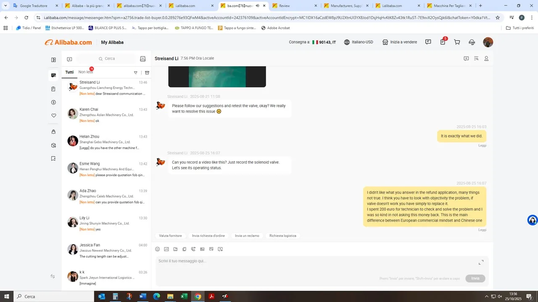Open the Italiano-USD language currency selector

click(x=359, y=42)
